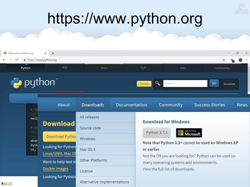The width and height of the screenshot is (250, 187).
Task: Open the PSF top navigation tab
Action: [x=65, y=68]
